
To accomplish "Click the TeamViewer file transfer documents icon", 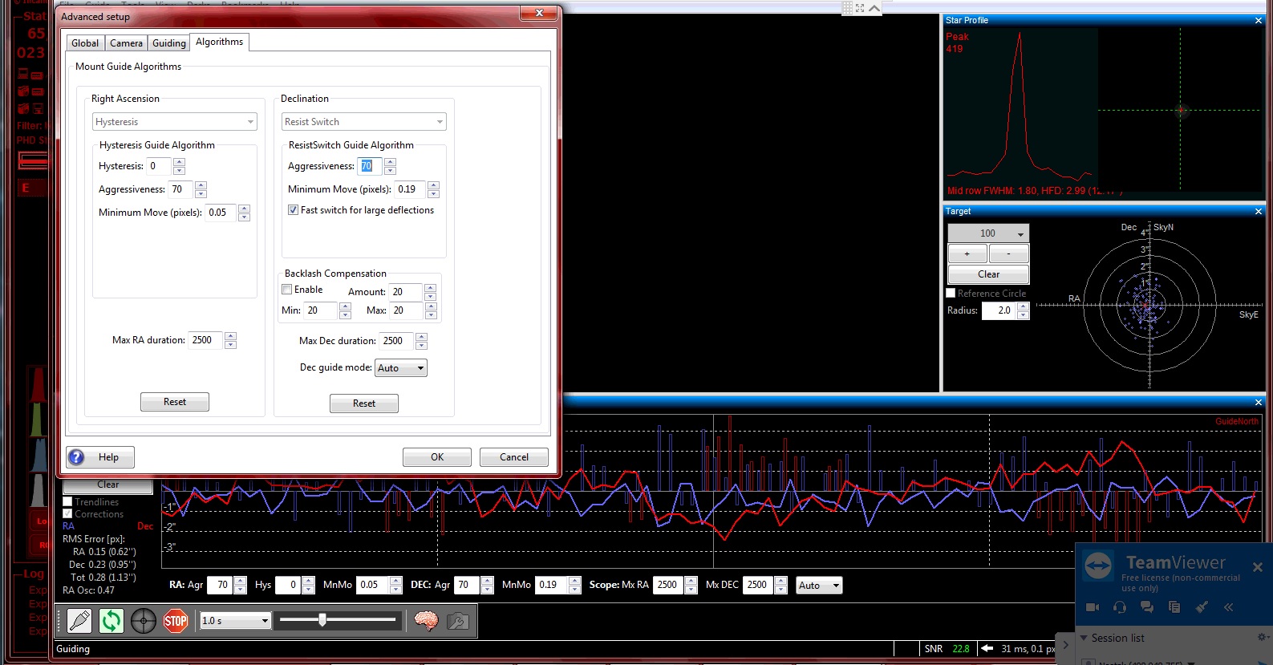I will (1174, 607).
